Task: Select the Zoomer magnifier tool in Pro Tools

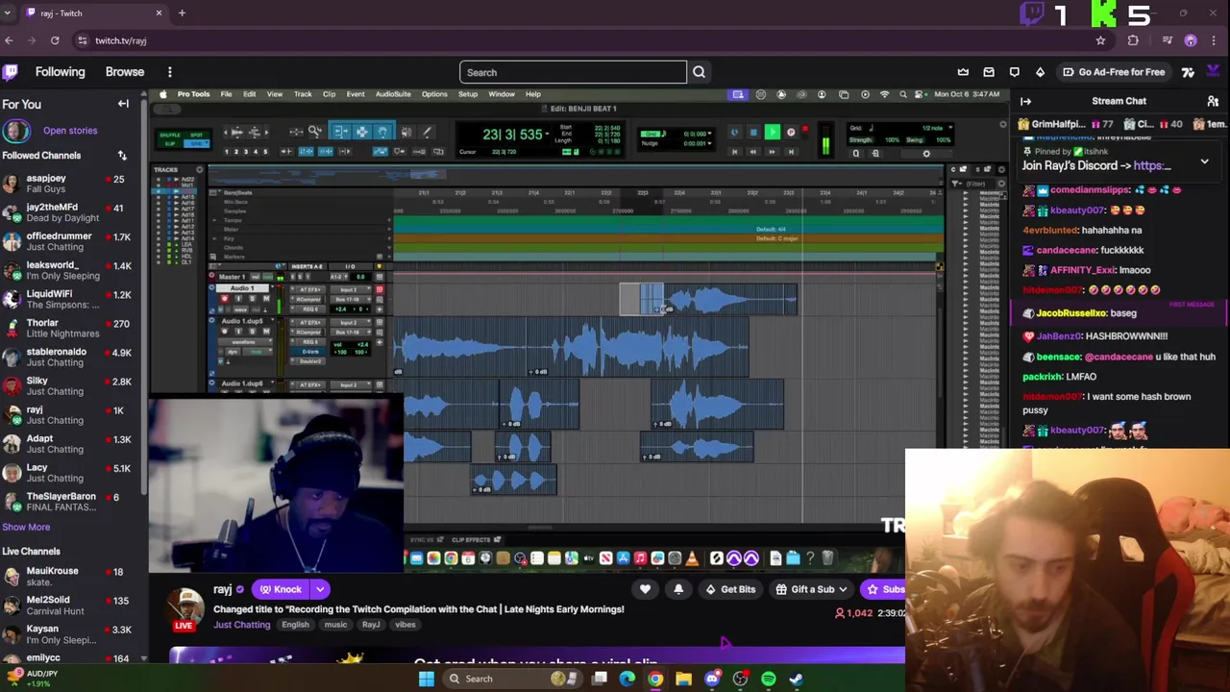Action: tap(315, 131)
